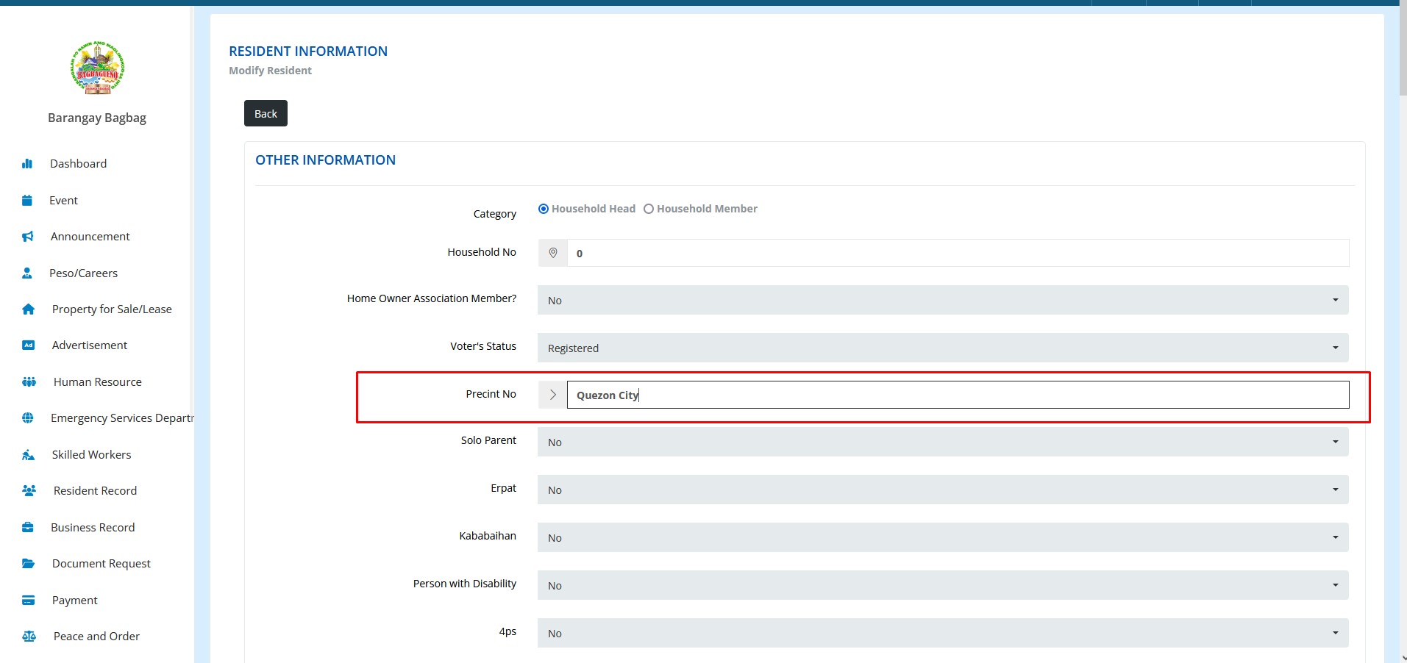Click the Property for Sale/Lease house icon
1407x663 pixels.
coord(28,309)
